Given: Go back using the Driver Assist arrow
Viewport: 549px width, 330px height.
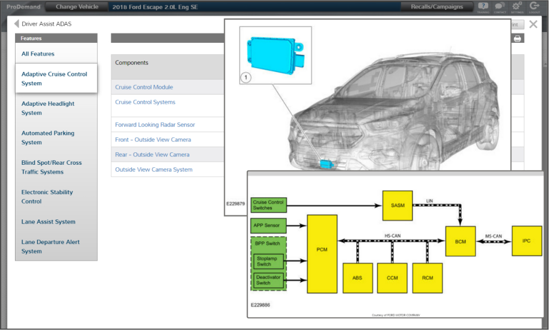Looking at the screenshot, I should (x=17, y=24).
